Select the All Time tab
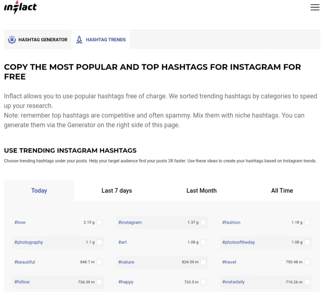 point(282,190)
